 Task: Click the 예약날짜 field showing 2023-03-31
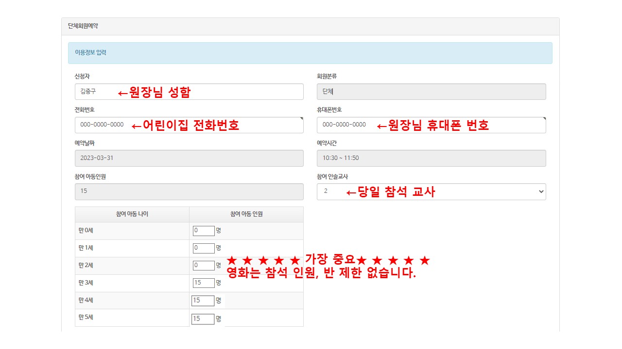tap(189, 158)
